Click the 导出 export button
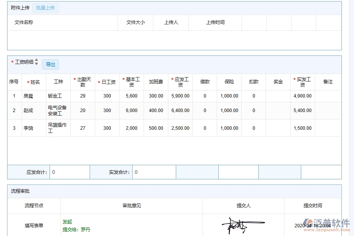Image resolution: width=354 pixels, height=236 pixels. coord(50,65)
